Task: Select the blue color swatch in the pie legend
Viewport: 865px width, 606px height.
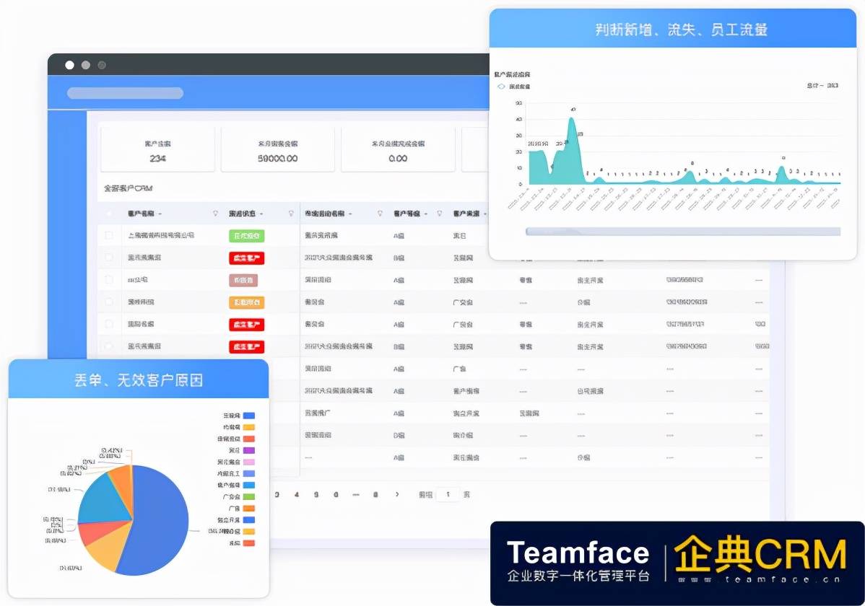Action: click(248, 415)
